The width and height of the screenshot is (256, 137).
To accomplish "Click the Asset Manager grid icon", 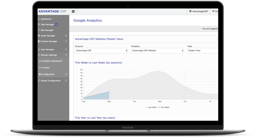I will coord(39,36).
